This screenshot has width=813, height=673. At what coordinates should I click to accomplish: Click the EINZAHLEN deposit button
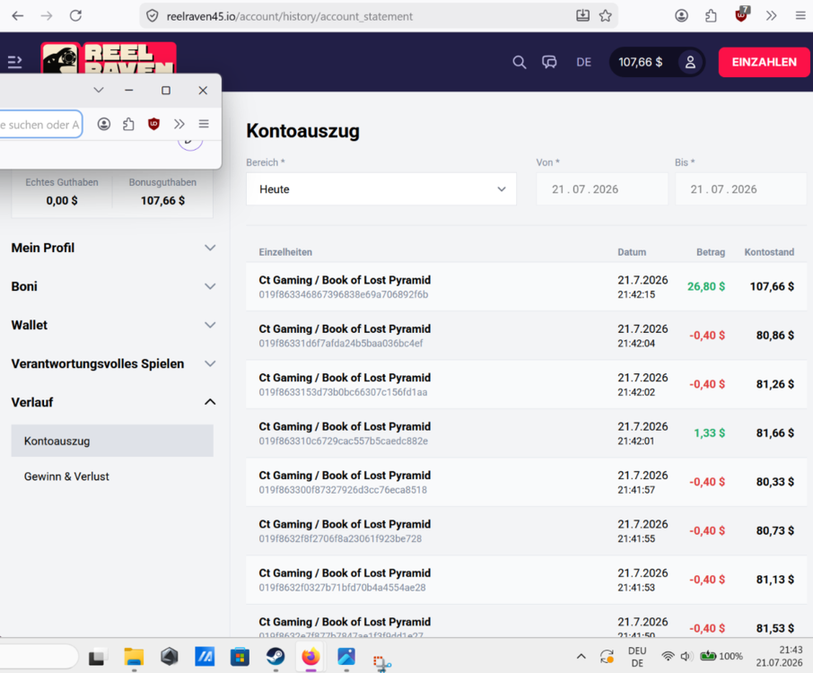(x=764, y=62)
